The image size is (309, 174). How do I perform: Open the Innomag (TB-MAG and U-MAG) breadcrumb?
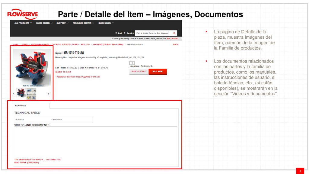[x=108, y=45]
